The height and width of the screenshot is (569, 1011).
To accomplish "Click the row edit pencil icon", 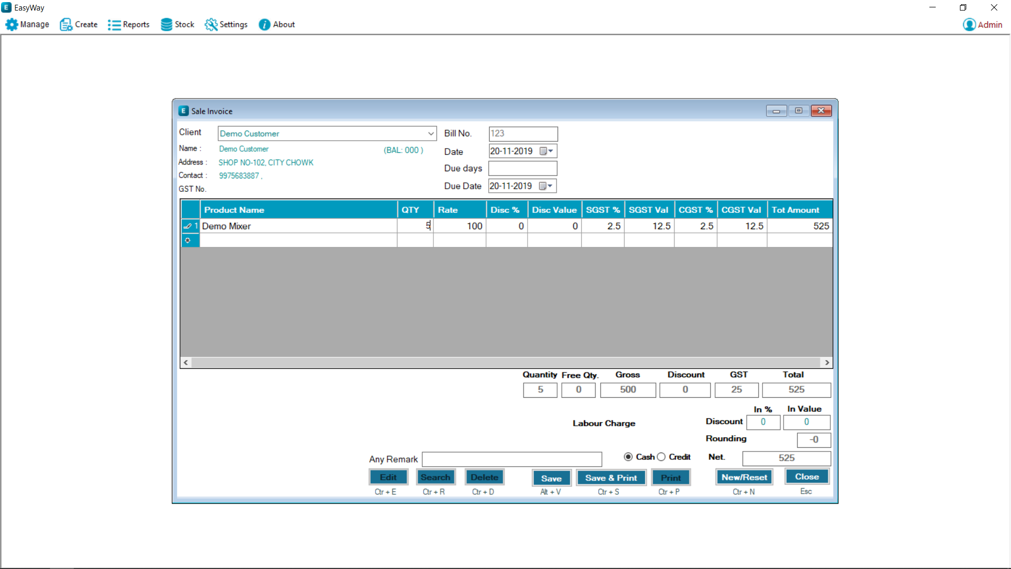I will [187, 226].
